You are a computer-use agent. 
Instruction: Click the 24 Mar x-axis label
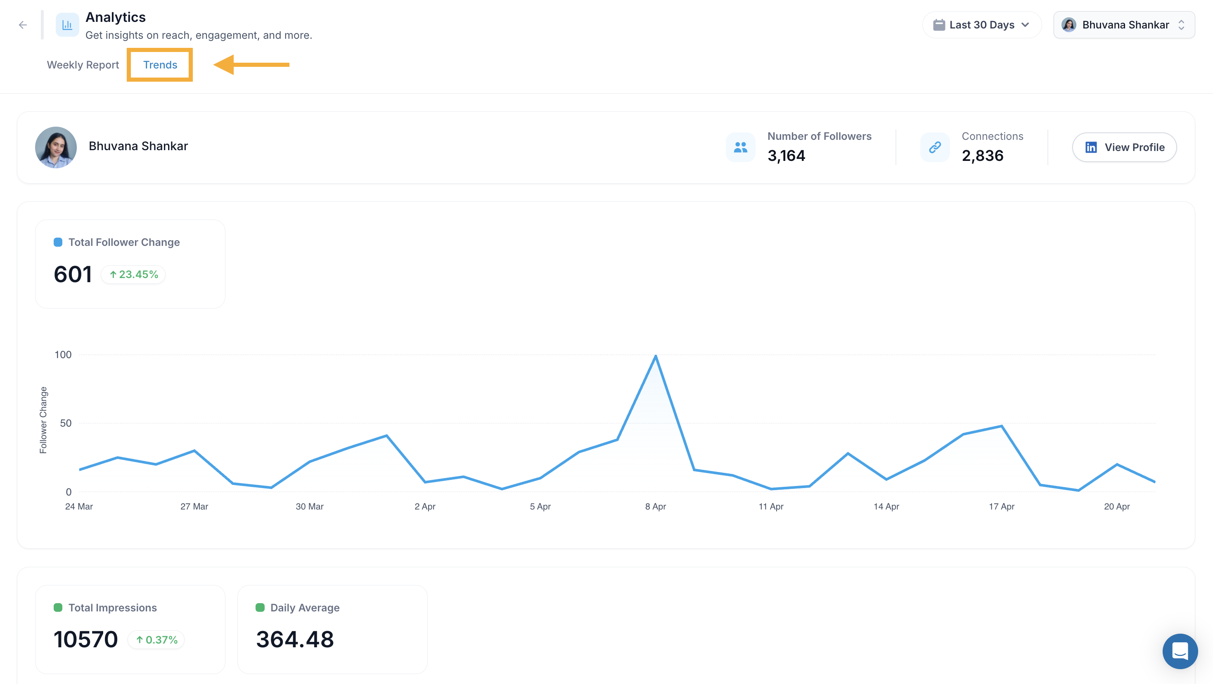pyautogui.click(x=79, y=507)
